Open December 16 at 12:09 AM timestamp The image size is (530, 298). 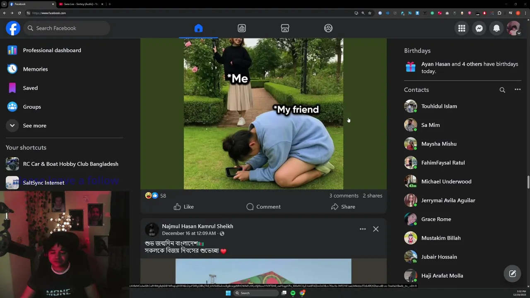tap(189, 233)
